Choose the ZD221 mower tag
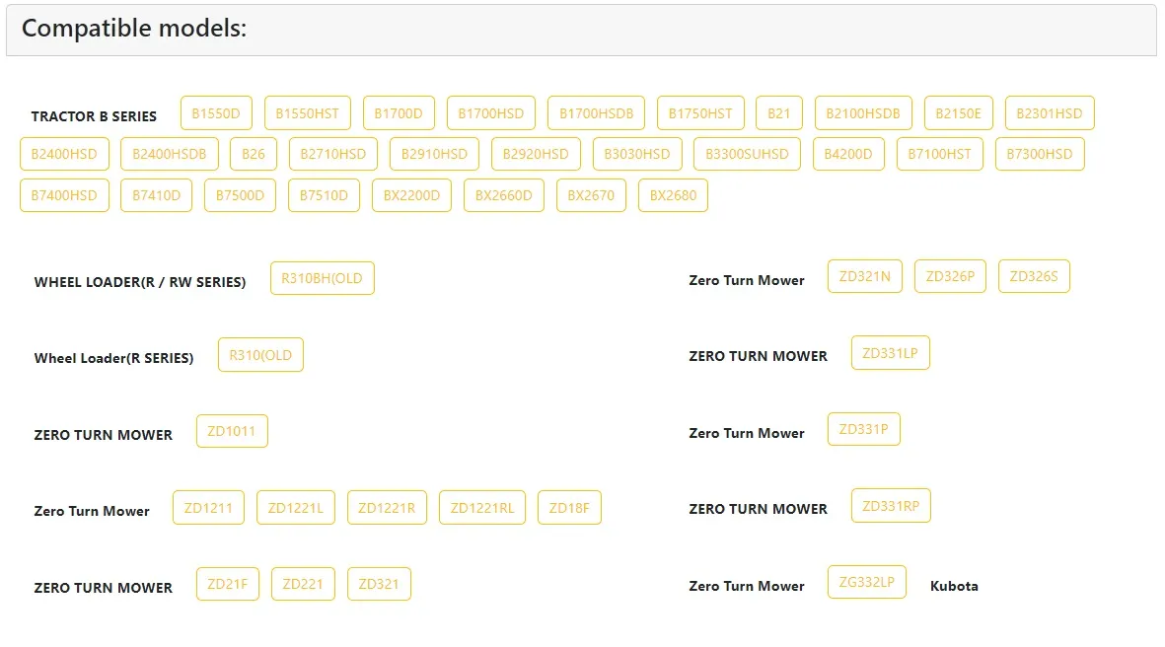1165x647 pixels. click(x=303, y=584)
